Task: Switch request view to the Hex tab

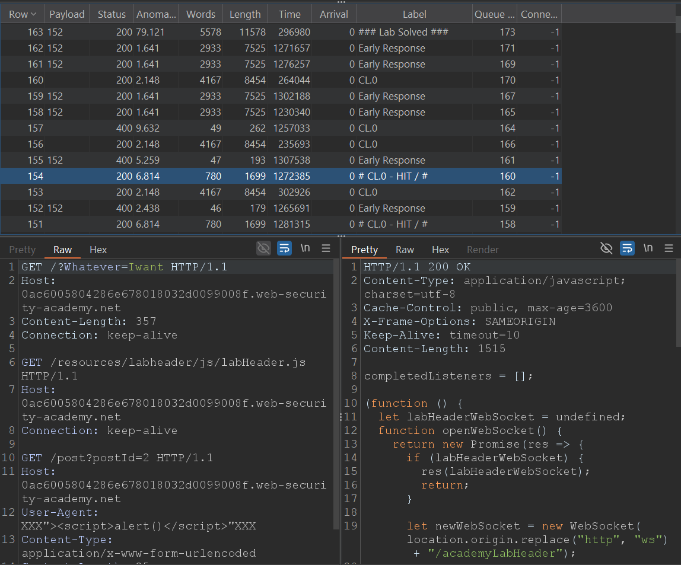Action: 98,250
